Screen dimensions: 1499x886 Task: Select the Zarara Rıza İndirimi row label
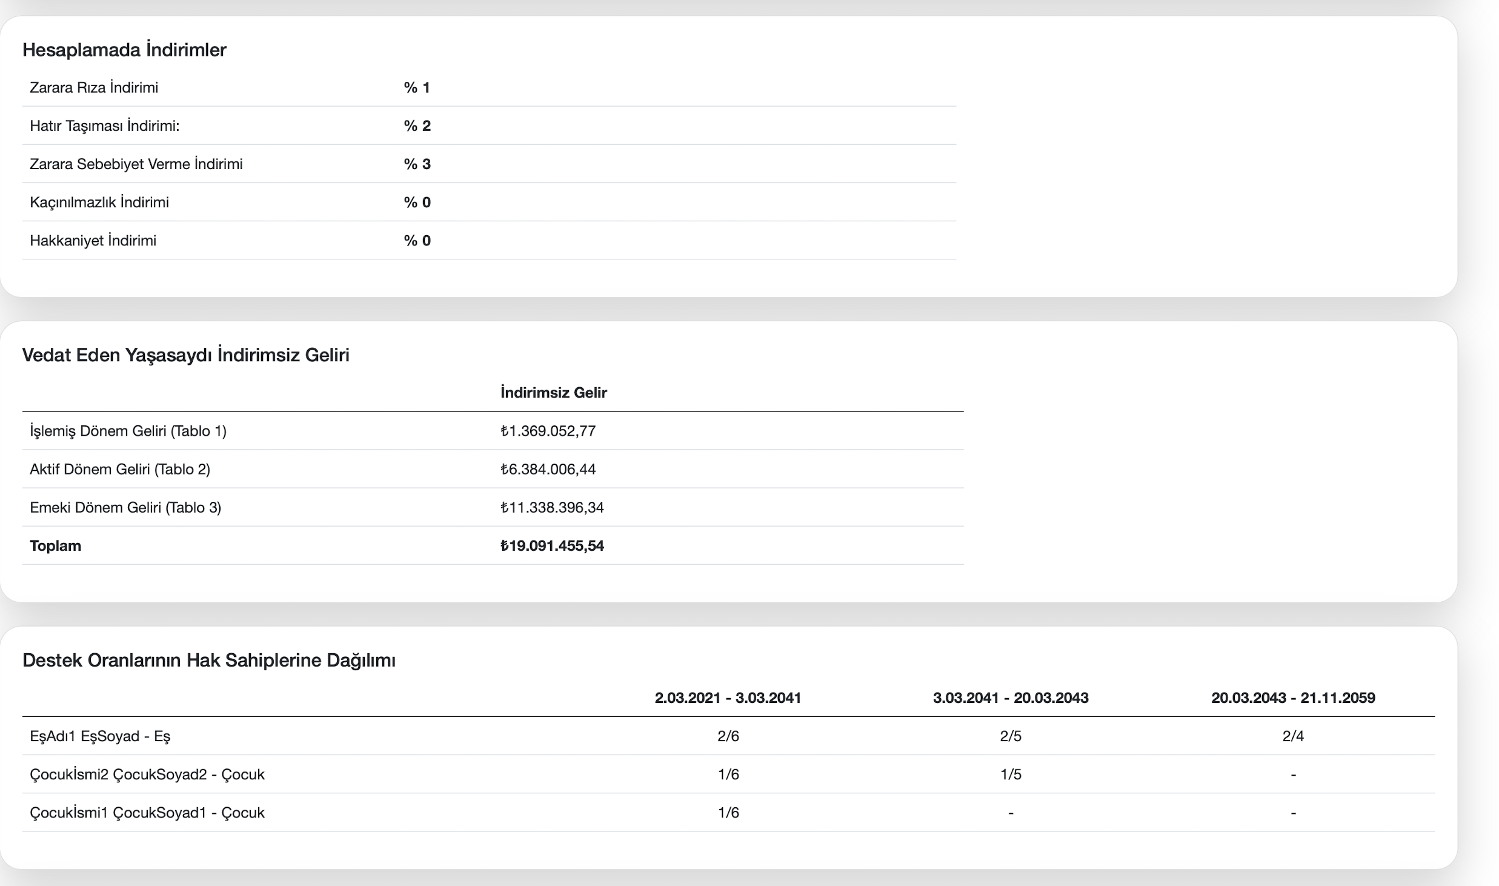(94, 87)
